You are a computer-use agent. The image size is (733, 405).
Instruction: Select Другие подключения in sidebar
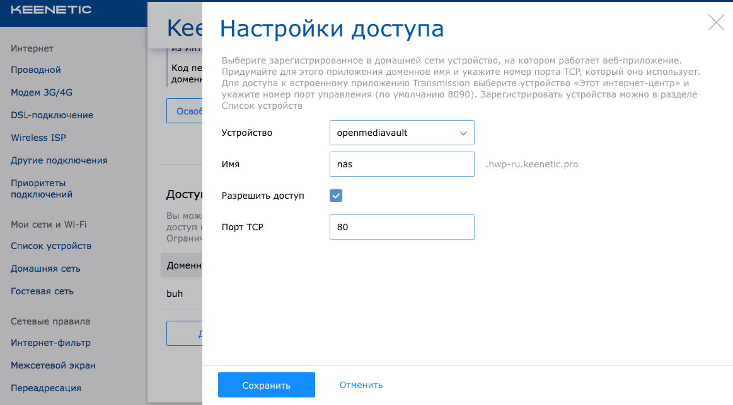tap(59, 160)
